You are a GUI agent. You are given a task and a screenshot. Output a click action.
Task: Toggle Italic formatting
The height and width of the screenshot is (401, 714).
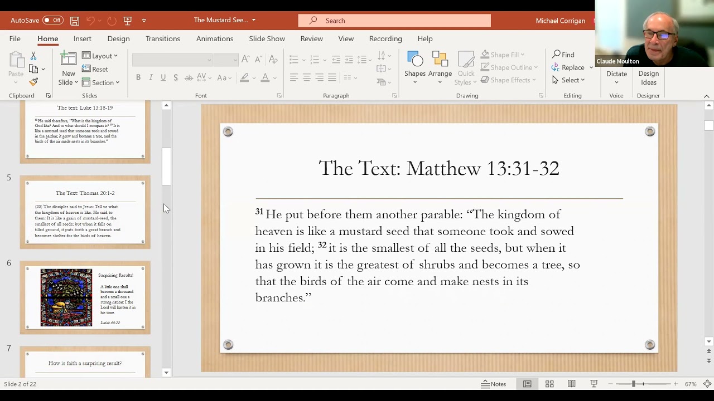[151, 77]
